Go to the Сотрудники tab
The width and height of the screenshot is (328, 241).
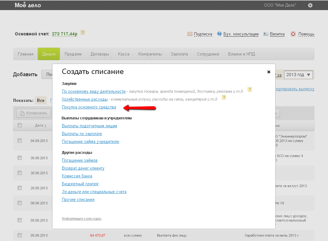[208, 54]
